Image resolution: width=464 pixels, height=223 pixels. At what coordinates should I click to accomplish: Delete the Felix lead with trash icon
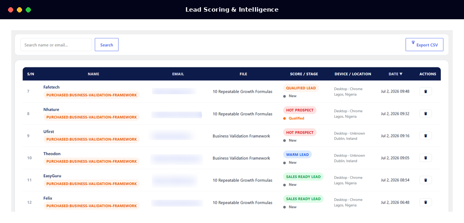(425, 202)
